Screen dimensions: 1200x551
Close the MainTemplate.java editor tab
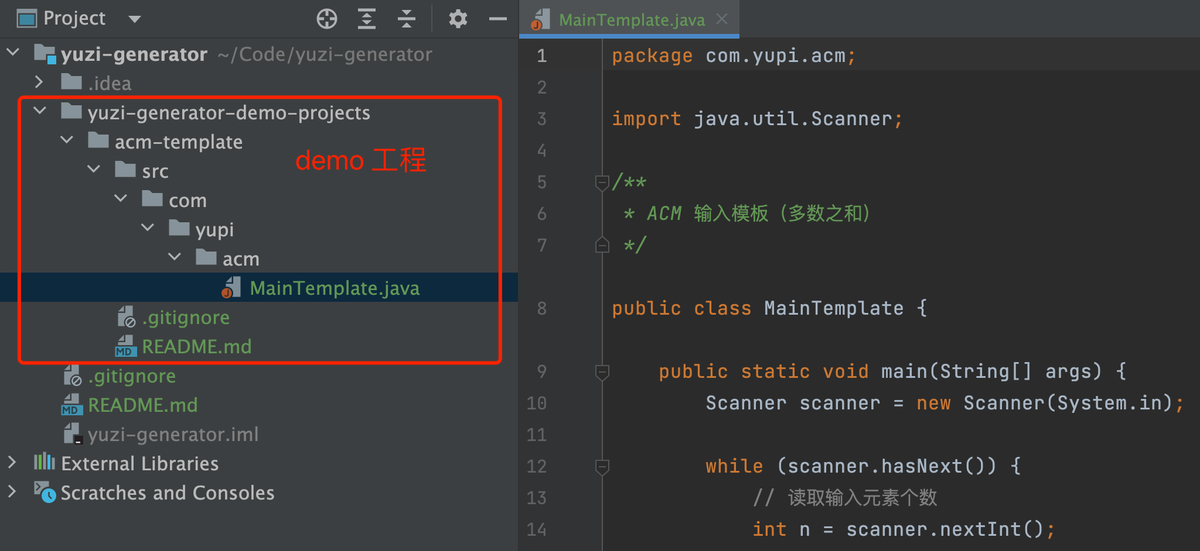[x=722, y=19]
